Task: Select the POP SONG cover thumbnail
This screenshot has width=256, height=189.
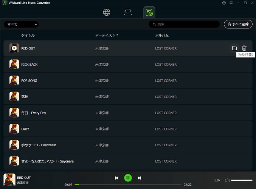Action: coord(14,81)
